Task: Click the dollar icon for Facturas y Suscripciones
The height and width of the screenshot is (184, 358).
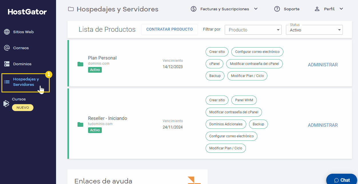Action: pyautogui.click(x=194, y=9)
